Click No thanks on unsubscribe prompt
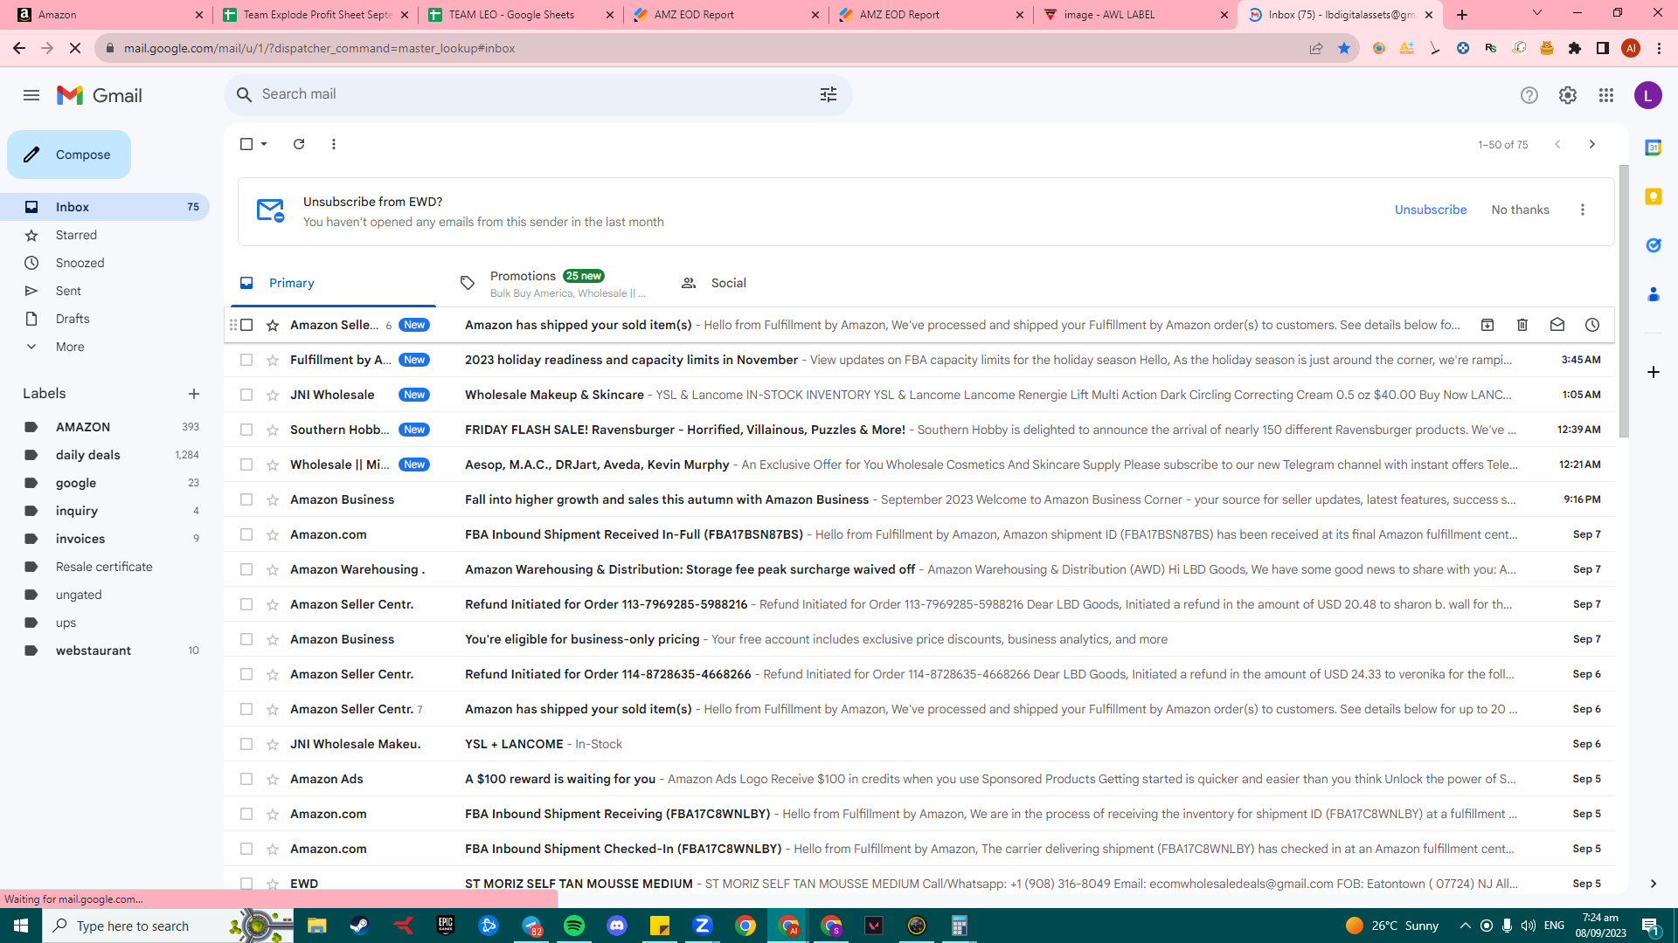This screenshot has height=943, width=1678. [x=1520, y=210]
